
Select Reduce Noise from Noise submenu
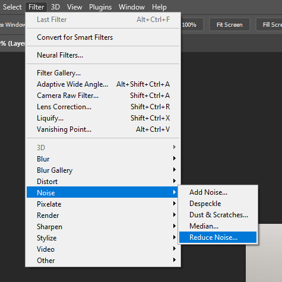tap(218, 237)
